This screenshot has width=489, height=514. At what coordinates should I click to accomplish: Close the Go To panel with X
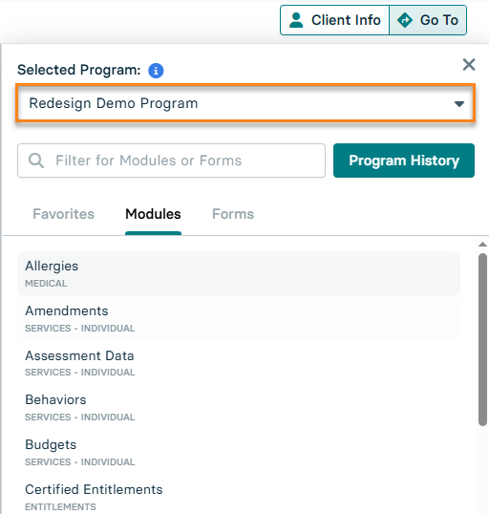469,65
